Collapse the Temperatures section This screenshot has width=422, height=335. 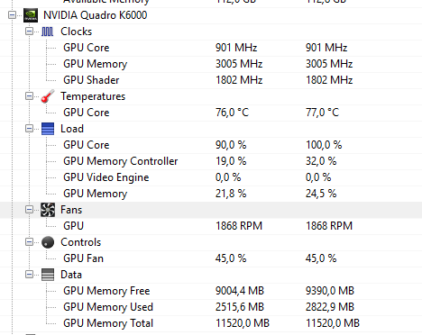[x=29, y=96]
